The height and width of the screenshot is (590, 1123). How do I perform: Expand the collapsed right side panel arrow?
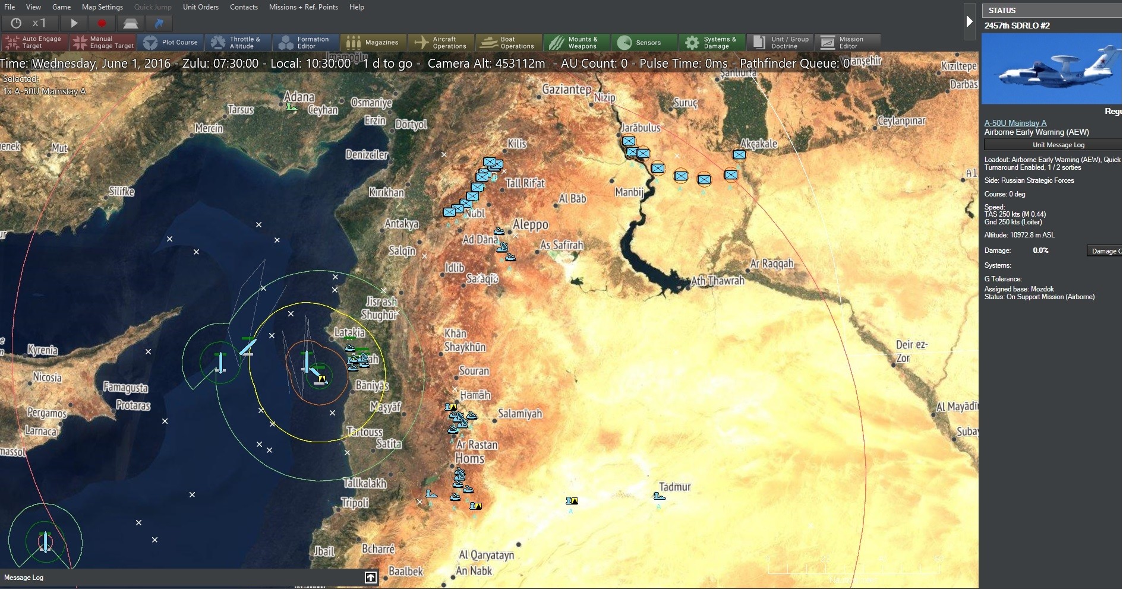970,20
